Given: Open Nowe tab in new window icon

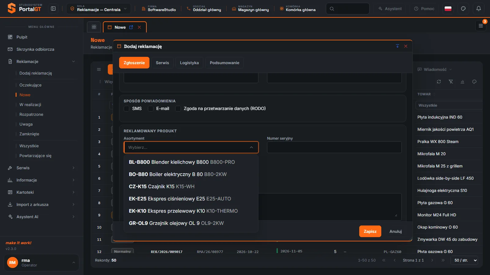Looking at the screenshot, I should pyautogui.click(x=131, y=27).
